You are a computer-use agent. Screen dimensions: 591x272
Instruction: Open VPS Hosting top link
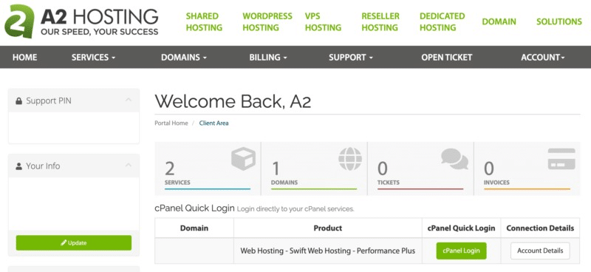(x=323, y=22)
